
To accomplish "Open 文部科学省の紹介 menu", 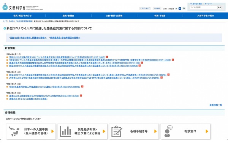I will (206, 16).
